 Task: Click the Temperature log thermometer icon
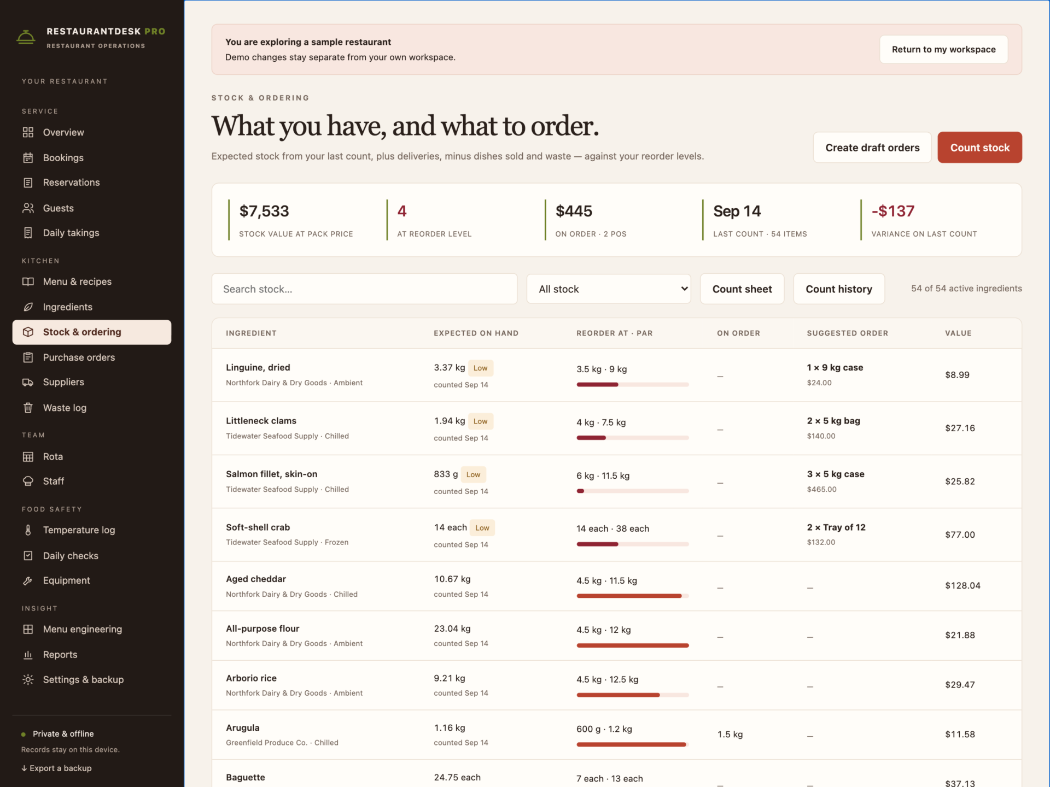(28, 530)
